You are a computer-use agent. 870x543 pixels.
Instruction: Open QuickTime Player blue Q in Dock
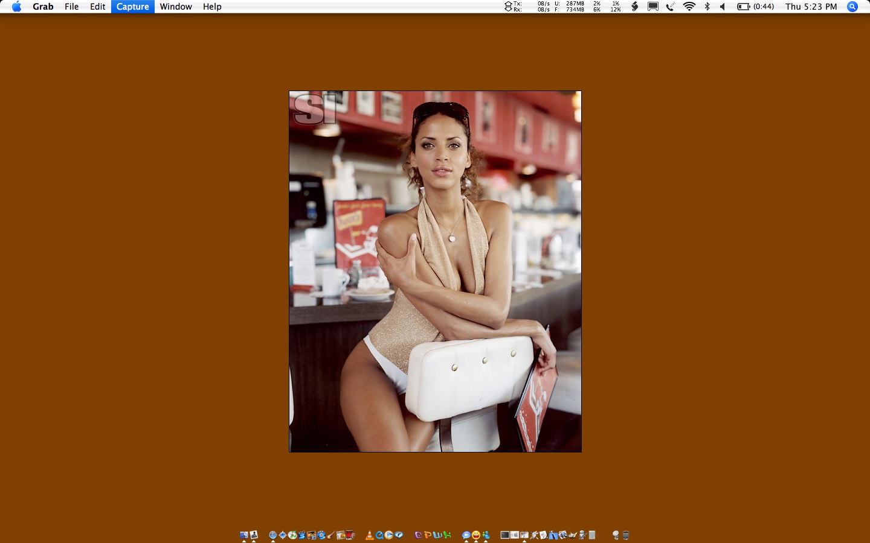(379, 535)
